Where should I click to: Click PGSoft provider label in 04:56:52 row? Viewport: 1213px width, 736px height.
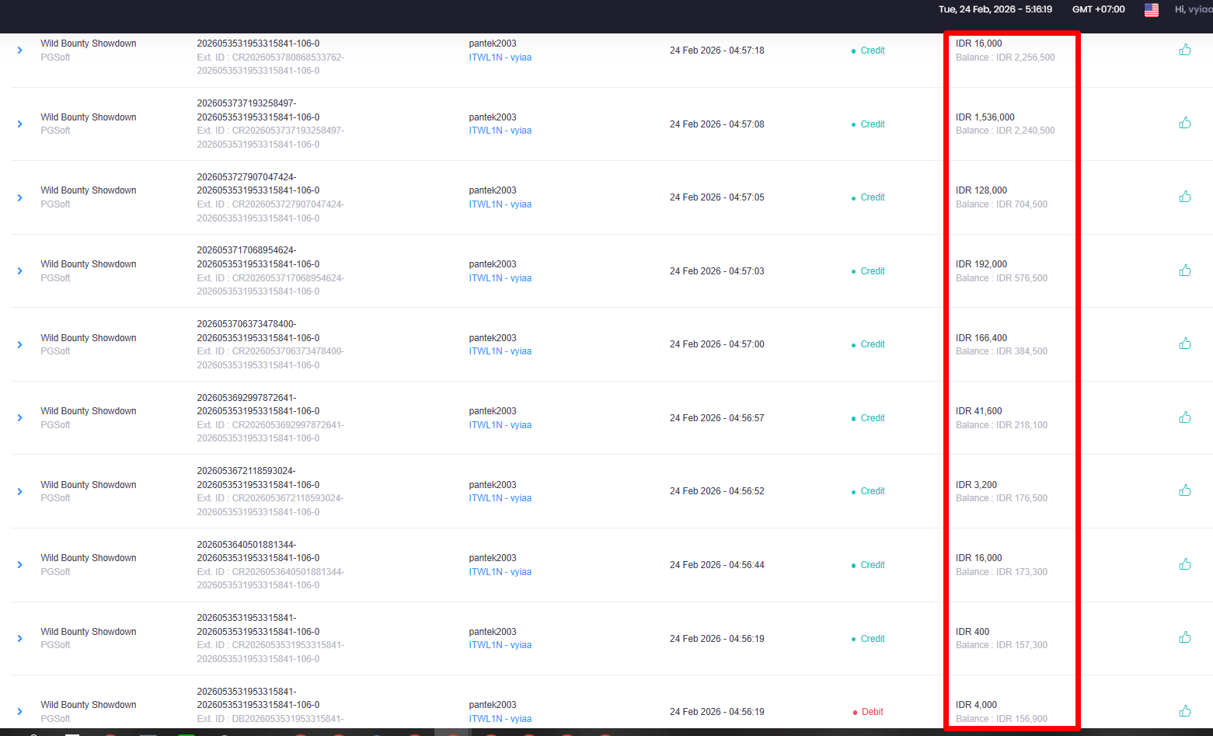pyautogui.click(x=55, y=498)
